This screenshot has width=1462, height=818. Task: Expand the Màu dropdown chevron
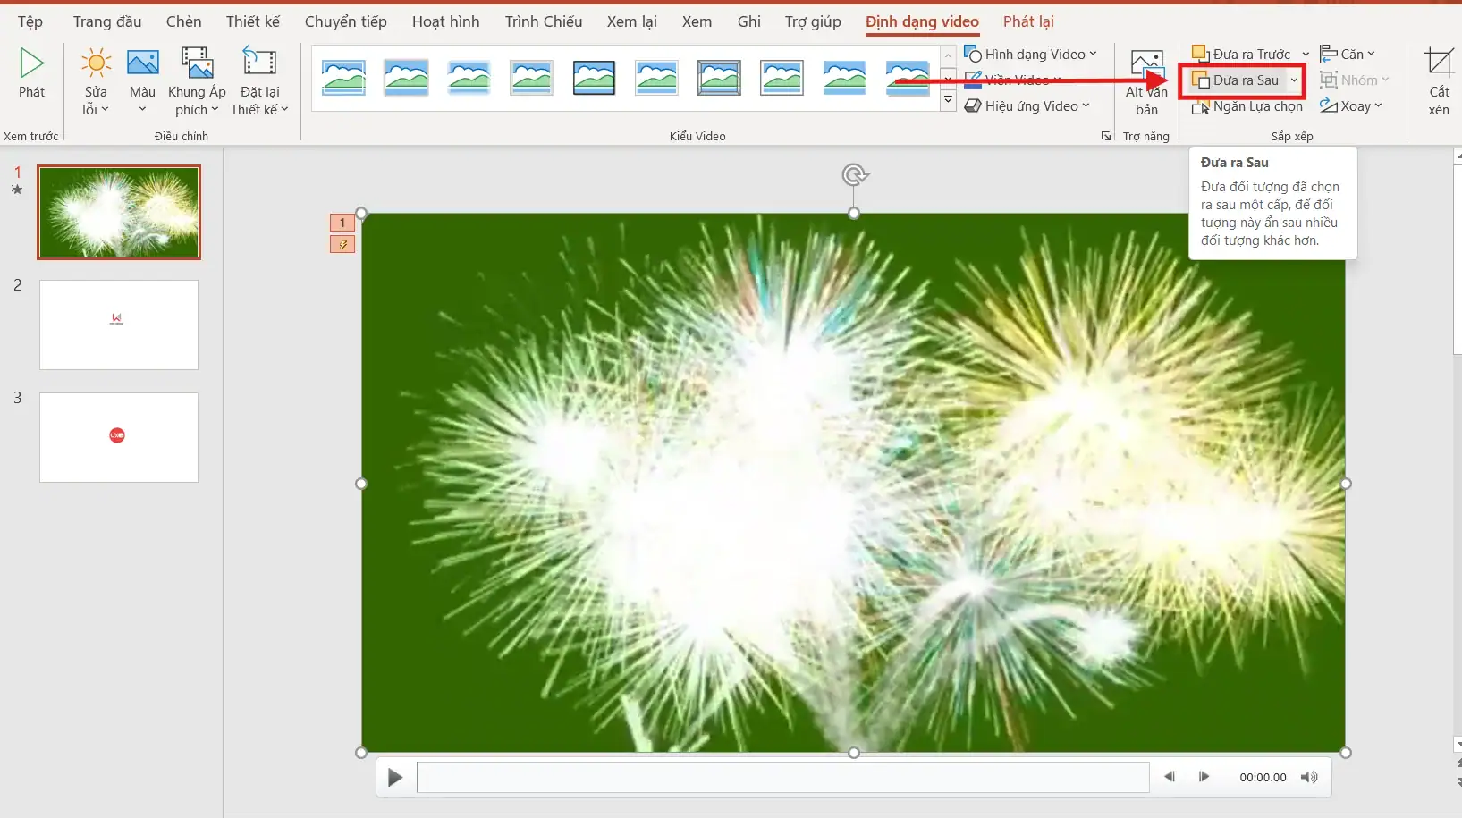click(142, 110)
